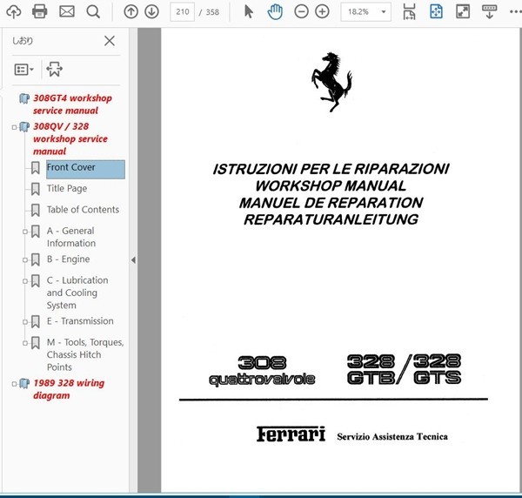Enter full screen mode icon
Screen dimensions: 522x498
pyautogui.click(x=463, y=11)
